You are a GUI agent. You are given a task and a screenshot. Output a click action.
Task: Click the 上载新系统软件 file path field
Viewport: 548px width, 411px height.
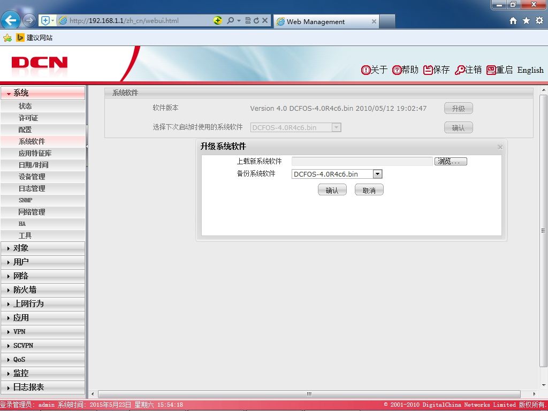[362, 161]
